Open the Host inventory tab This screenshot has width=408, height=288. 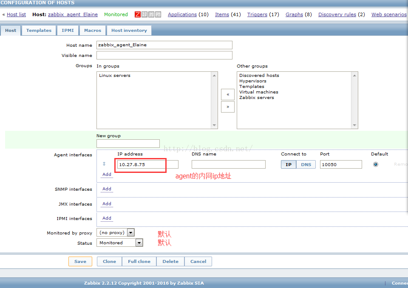129,31
